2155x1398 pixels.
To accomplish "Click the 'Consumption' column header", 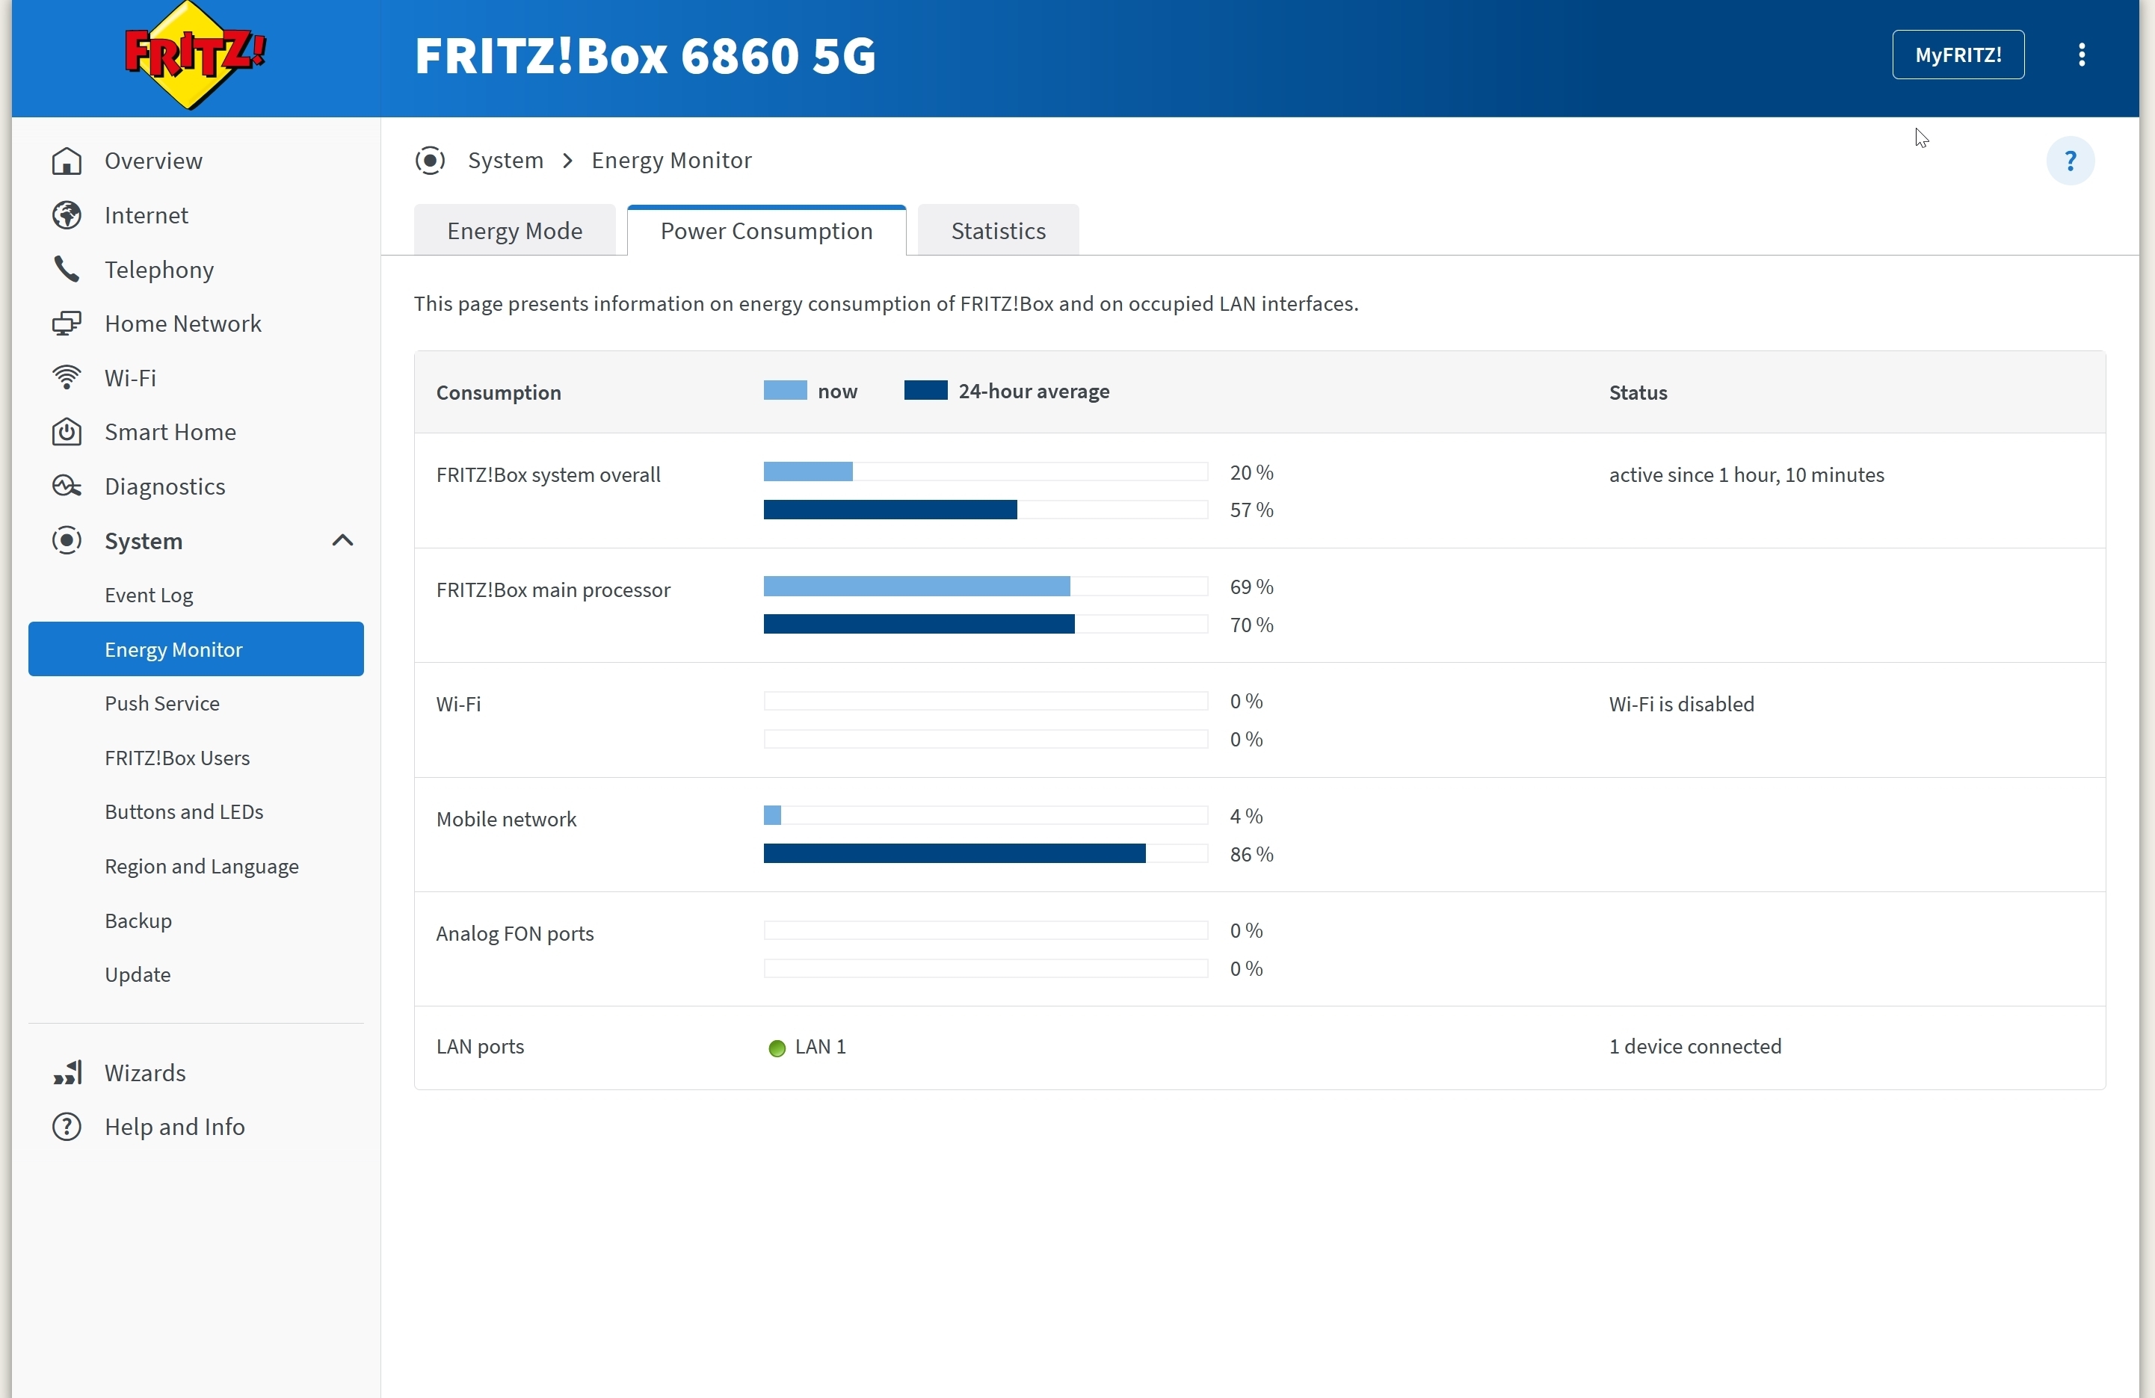I will (x=498, y=393).
